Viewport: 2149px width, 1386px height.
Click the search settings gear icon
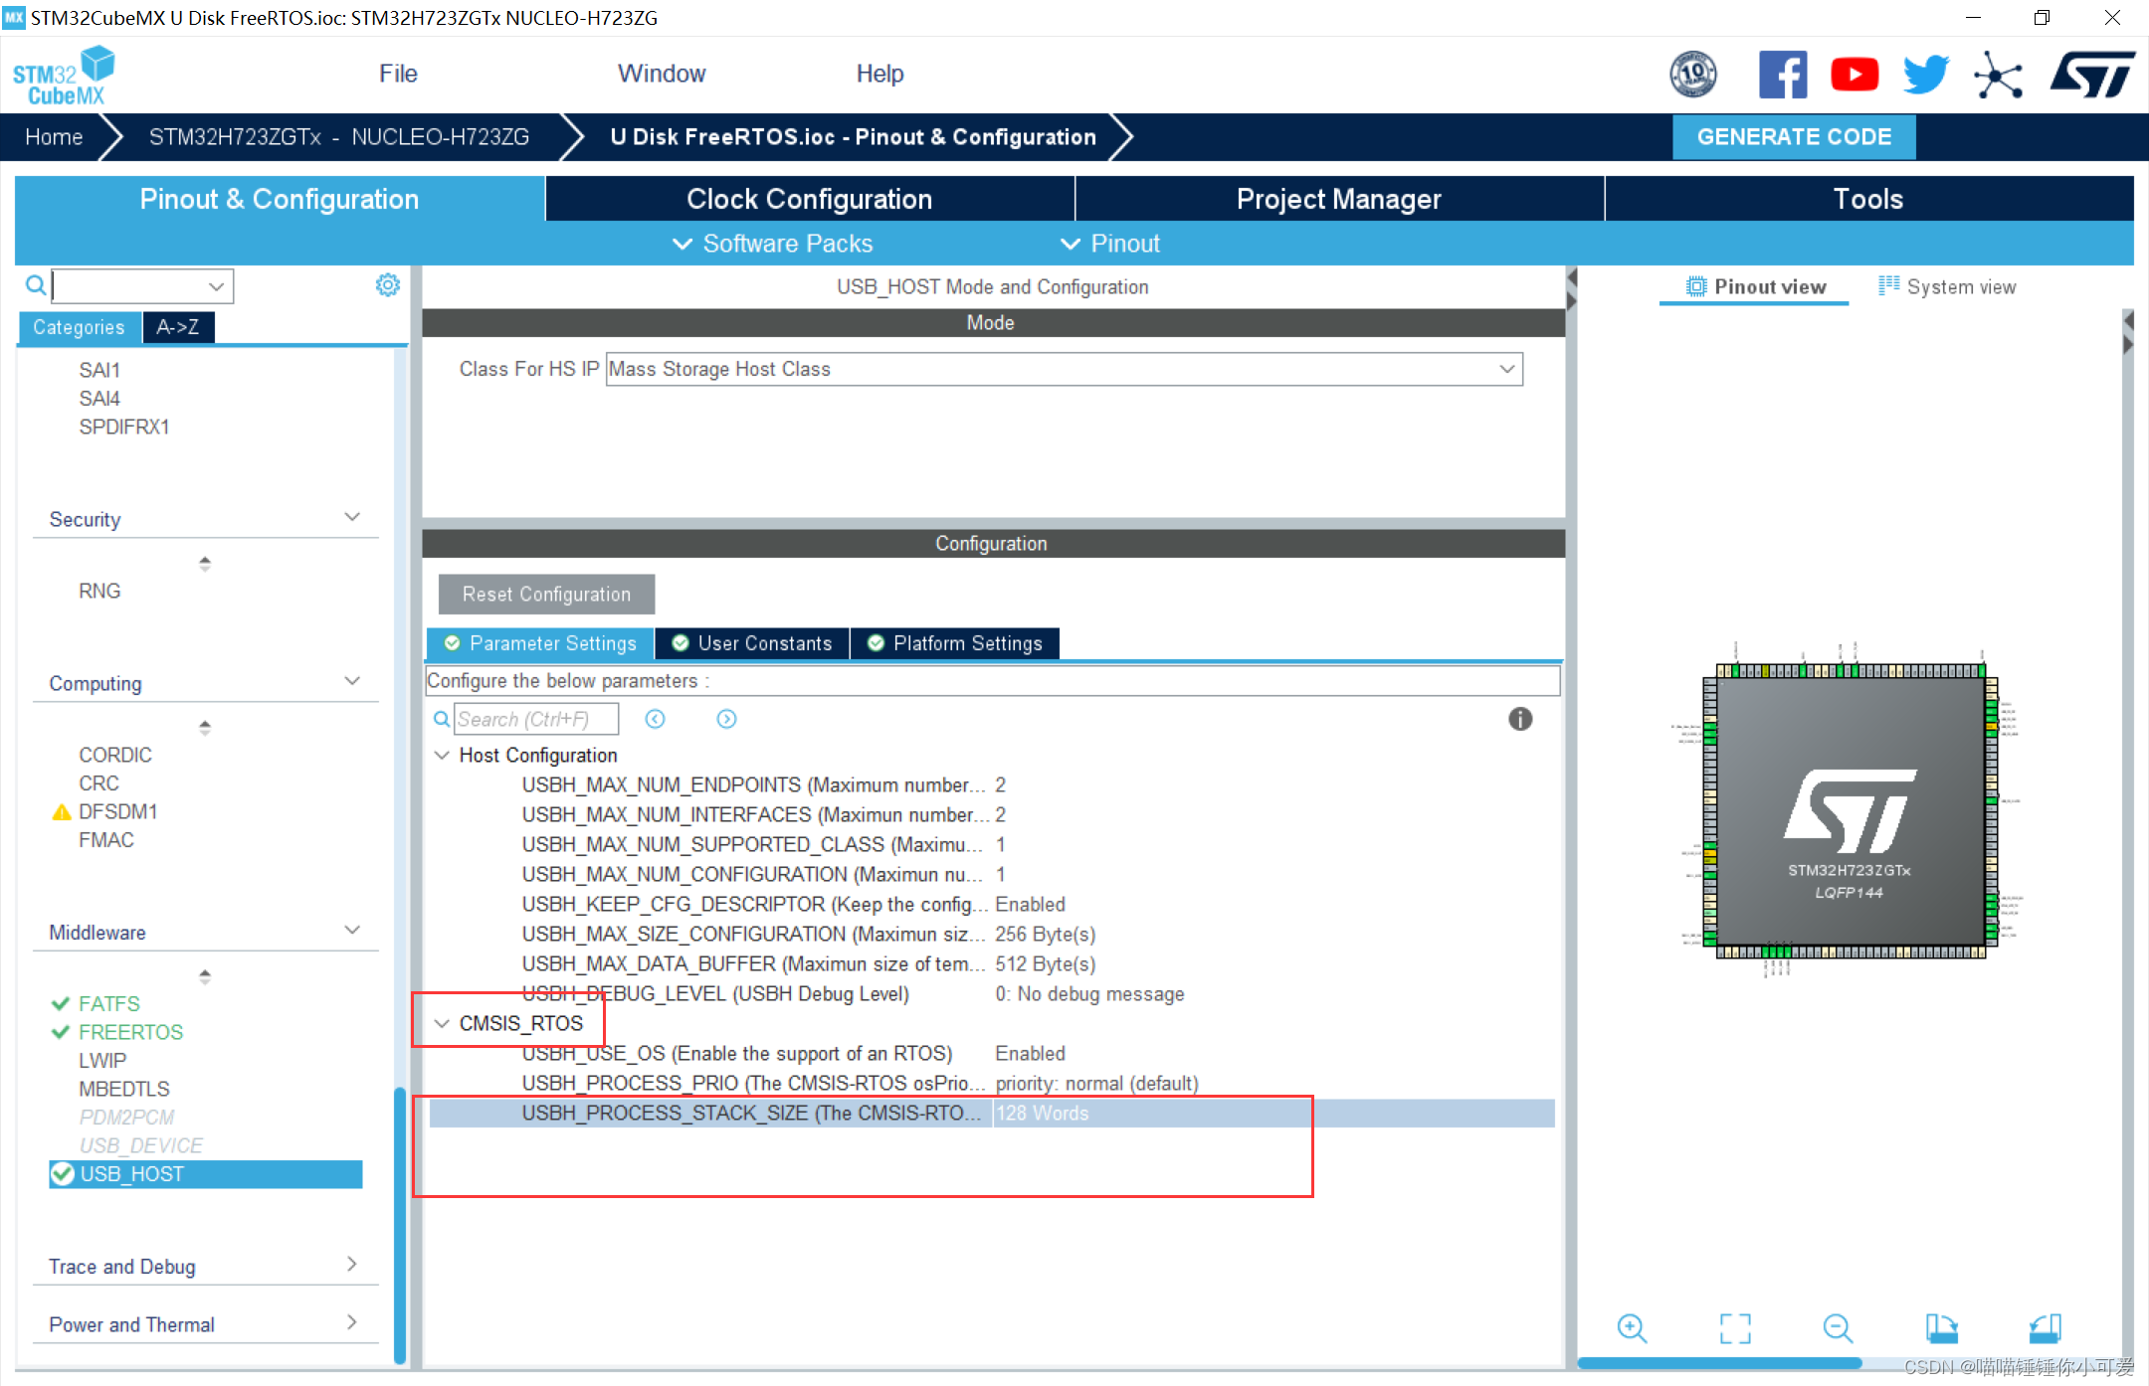(x=387, y=285)
